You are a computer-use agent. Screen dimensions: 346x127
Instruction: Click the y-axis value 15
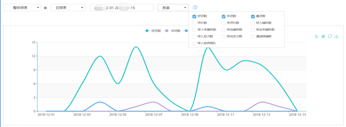[x=34, y=42]
